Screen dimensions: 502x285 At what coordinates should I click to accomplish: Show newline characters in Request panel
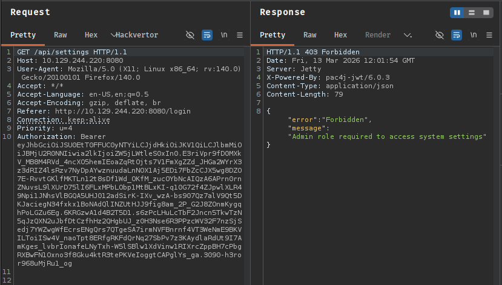224,35
